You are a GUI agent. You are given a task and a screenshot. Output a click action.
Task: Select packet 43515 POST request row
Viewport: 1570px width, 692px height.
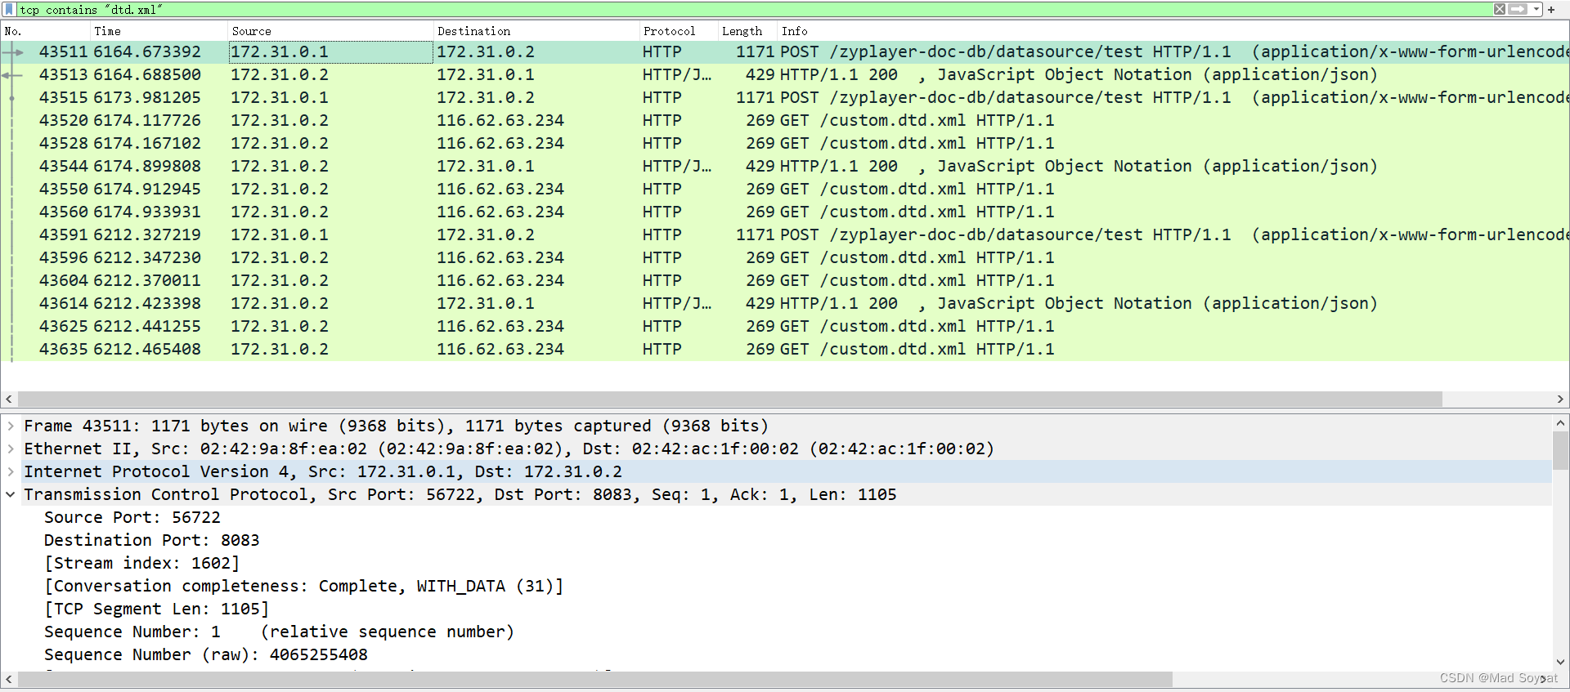[785, 97]
